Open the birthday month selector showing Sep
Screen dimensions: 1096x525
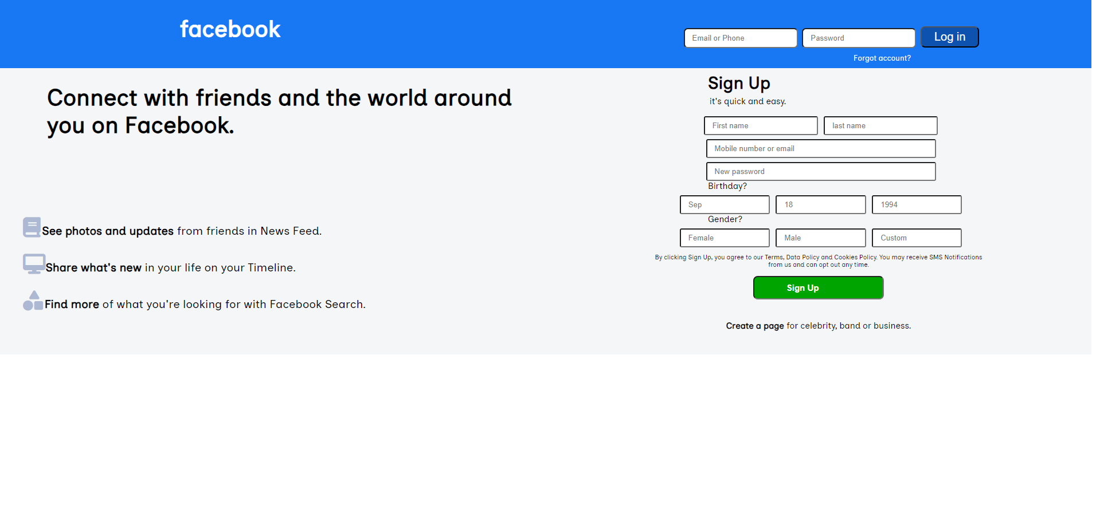724,204
